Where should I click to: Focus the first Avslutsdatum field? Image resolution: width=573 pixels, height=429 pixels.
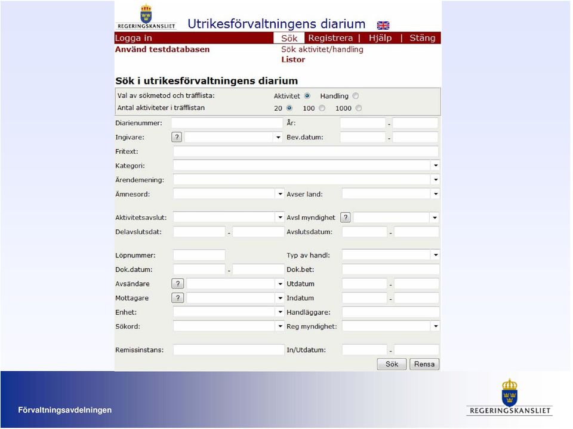point(364,232)
